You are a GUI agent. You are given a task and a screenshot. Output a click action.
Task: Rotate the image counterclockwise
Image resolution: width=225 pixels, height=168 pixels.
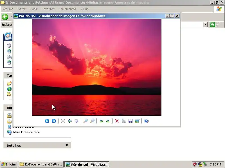point(108,121)
